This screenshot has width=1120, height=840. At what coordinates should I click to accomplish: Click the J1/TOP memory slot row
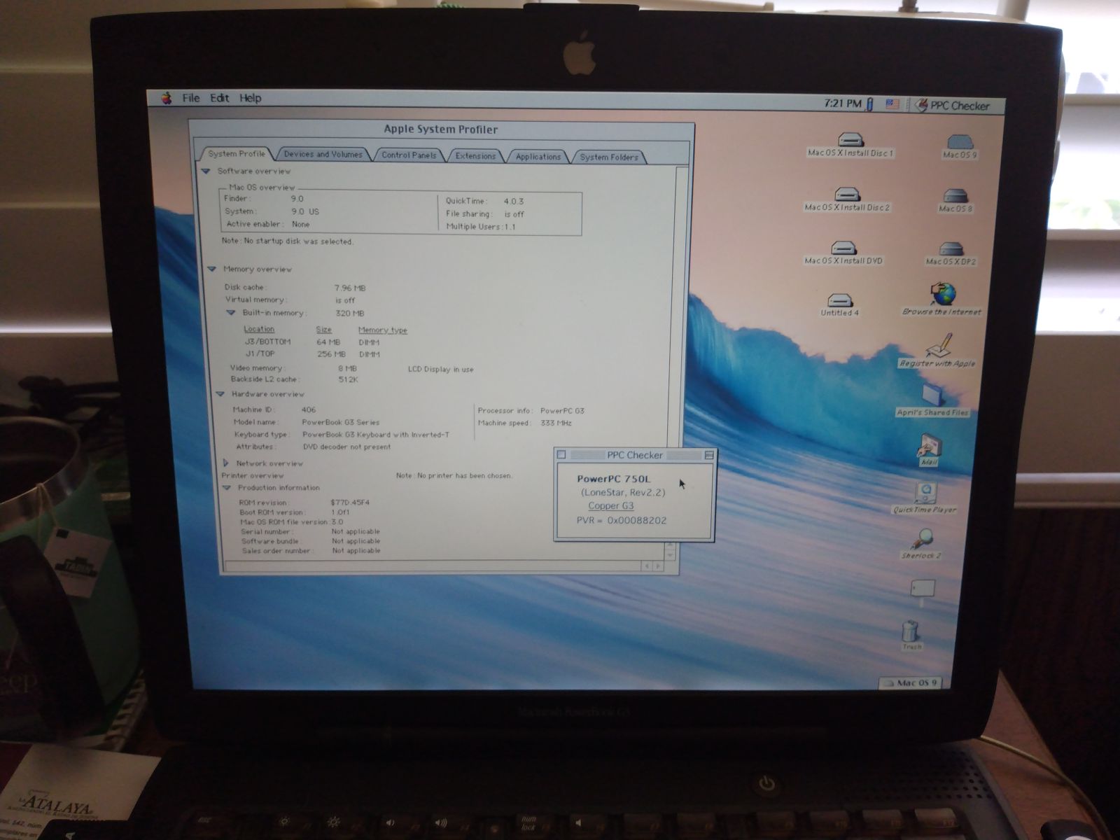[x=312, y=354]
